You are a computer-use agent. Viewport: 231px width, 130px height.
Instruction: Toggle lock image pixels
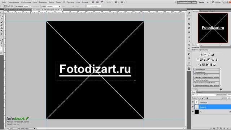pos(203,98)
